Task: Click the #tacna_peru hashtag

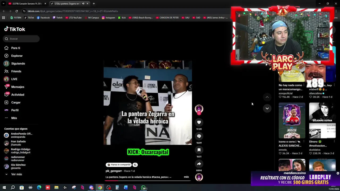Action: coord(160,177)
